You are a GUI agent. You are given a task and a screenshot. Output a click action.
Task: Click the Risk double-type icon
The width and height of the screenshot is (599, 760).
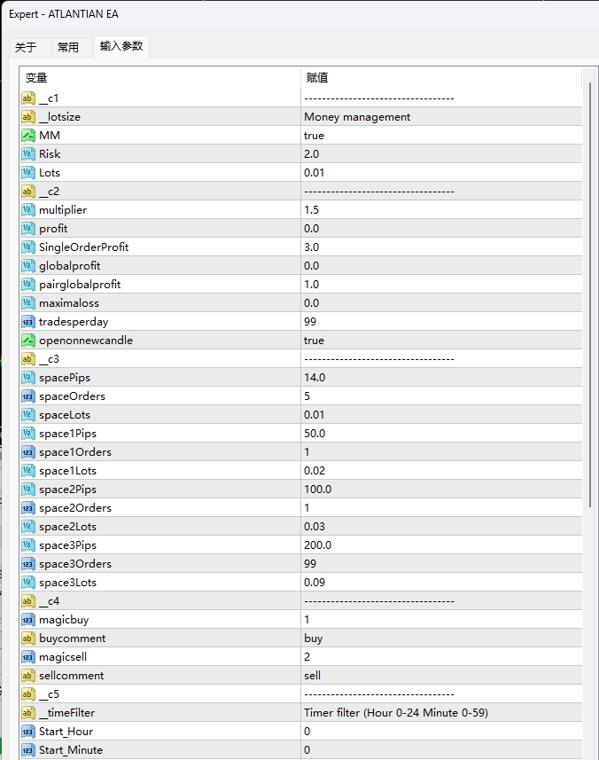(28, 154)
